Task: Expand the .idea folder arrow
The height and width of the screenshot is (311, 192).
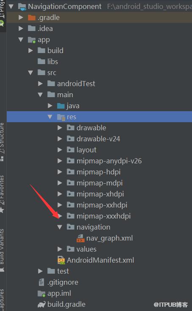Action: tap(21, 28)
